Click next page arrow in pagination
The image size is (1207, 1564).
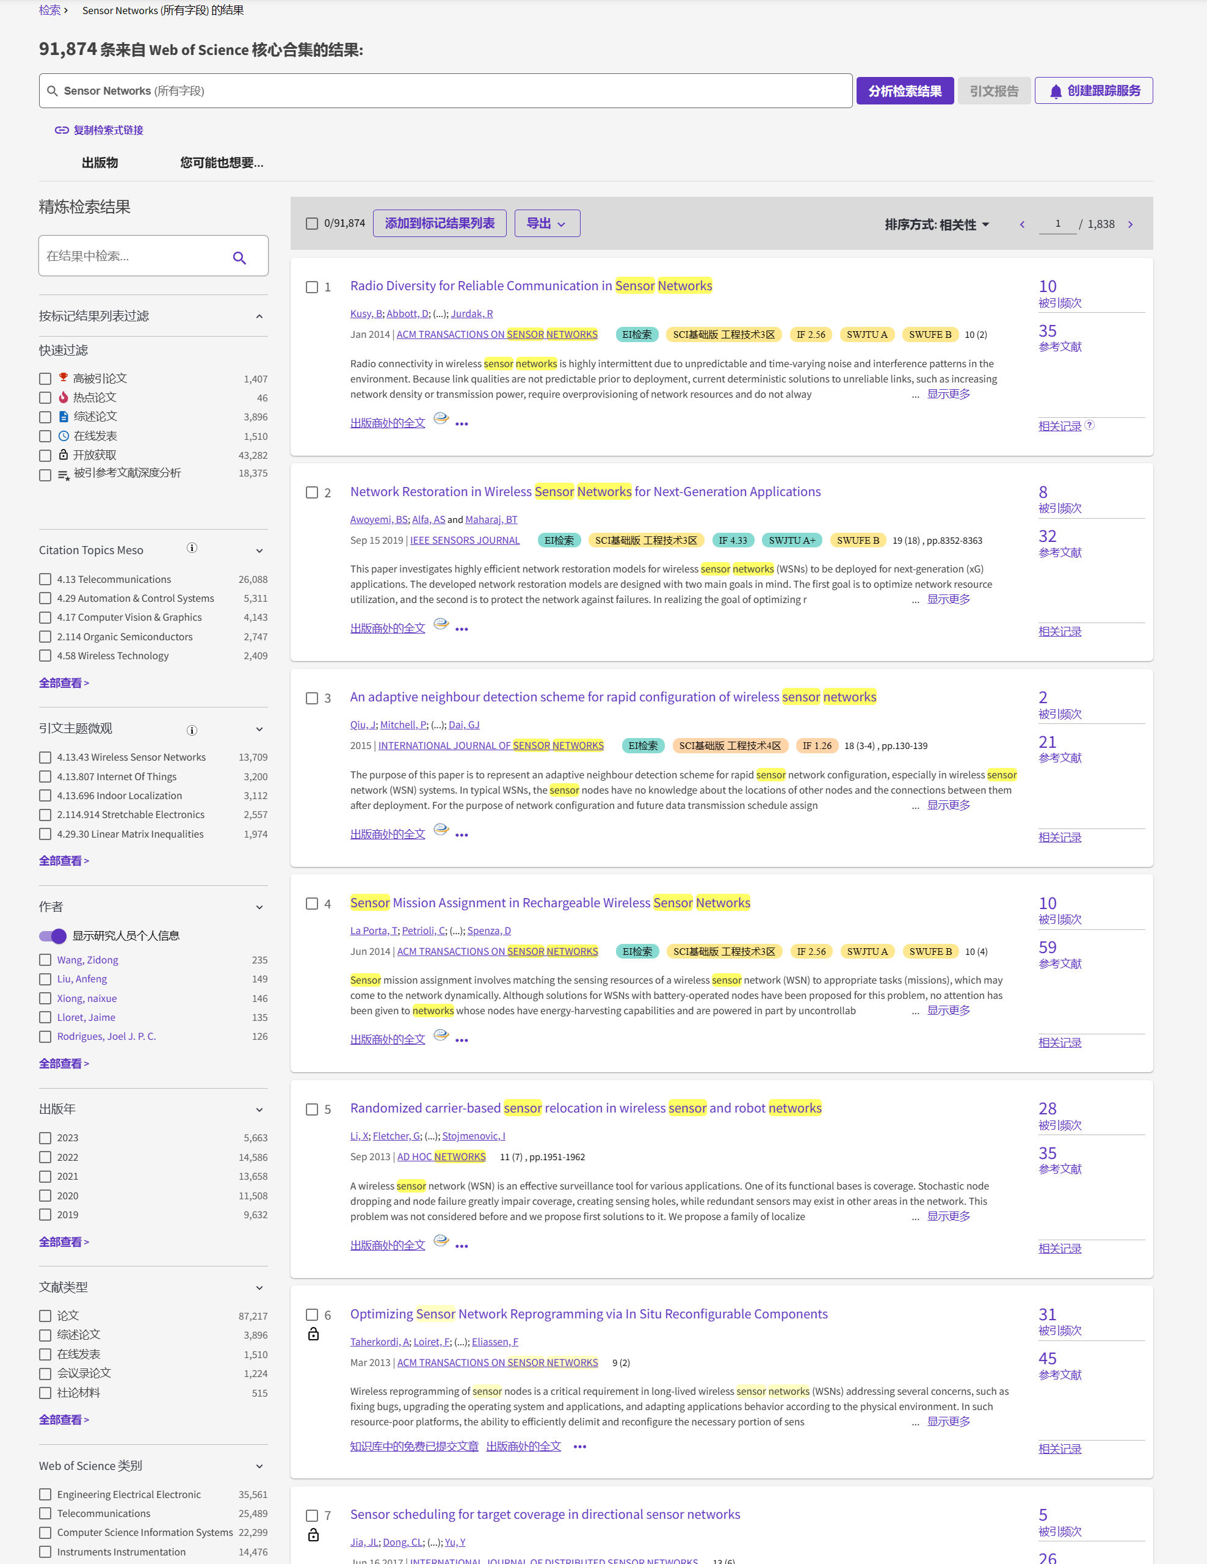pos(1131,225)
